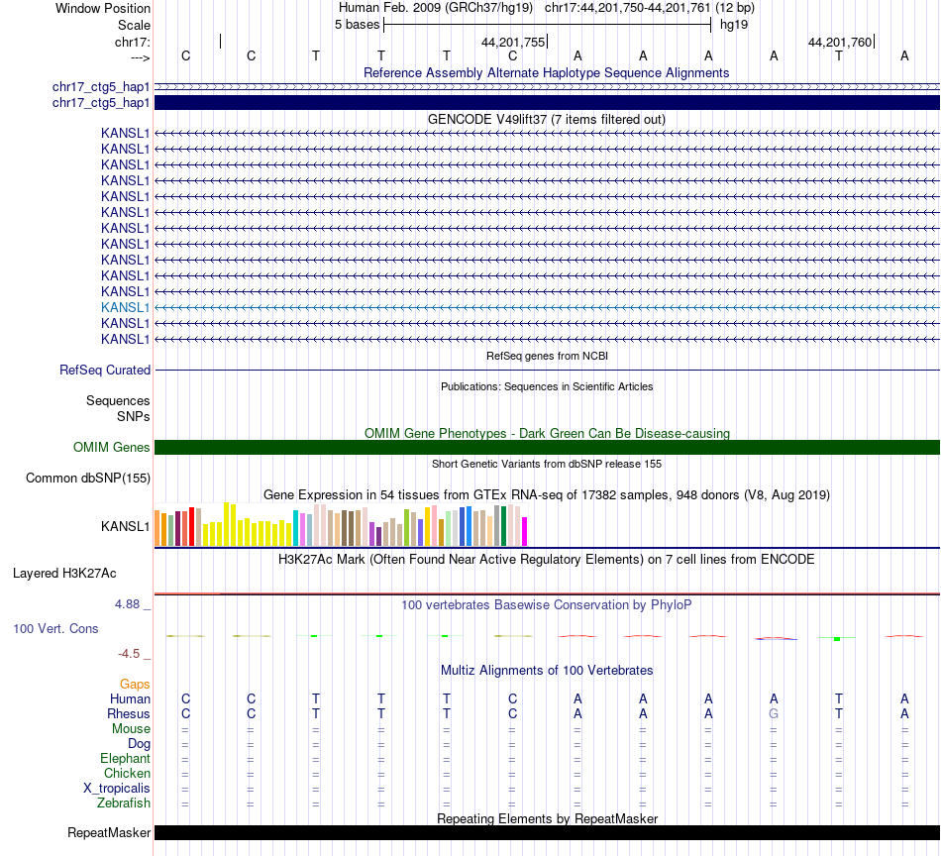
Task: Click the dark green OMIM Genes bar
Action: (547, 447)
